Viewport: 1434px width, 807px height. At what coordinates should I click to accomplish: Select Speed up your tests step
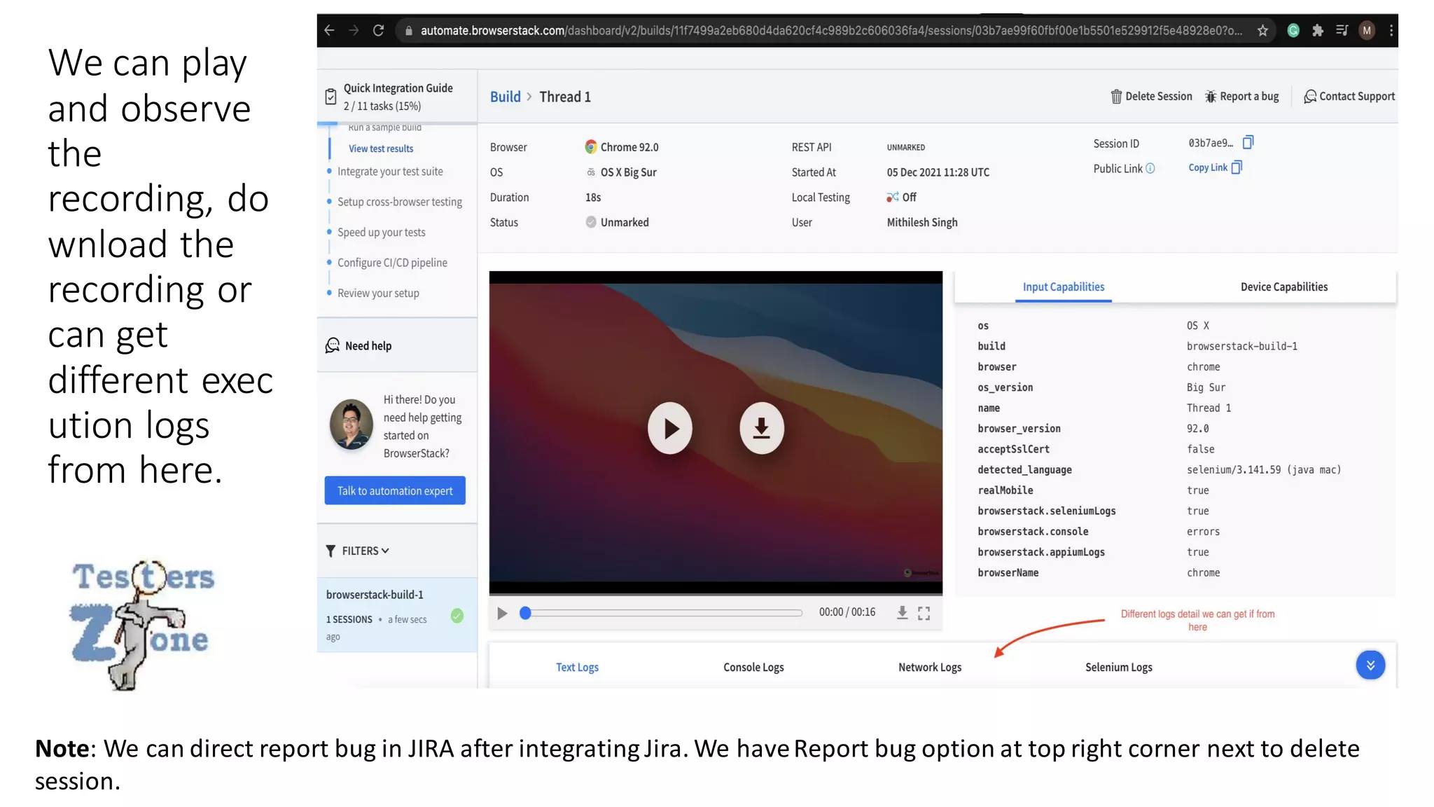click(381, 233)
